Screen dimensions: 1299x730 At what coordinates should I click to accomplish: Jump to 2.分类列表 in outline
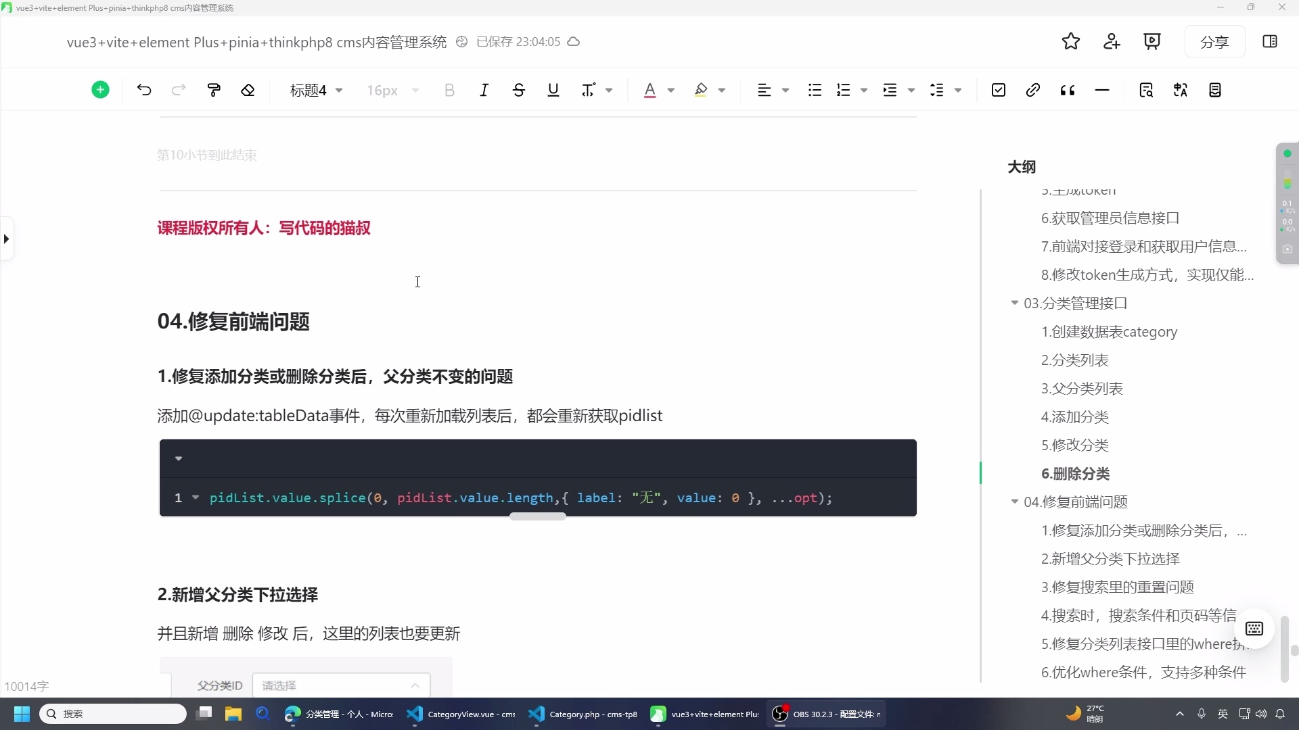(x=1074, y=360)
